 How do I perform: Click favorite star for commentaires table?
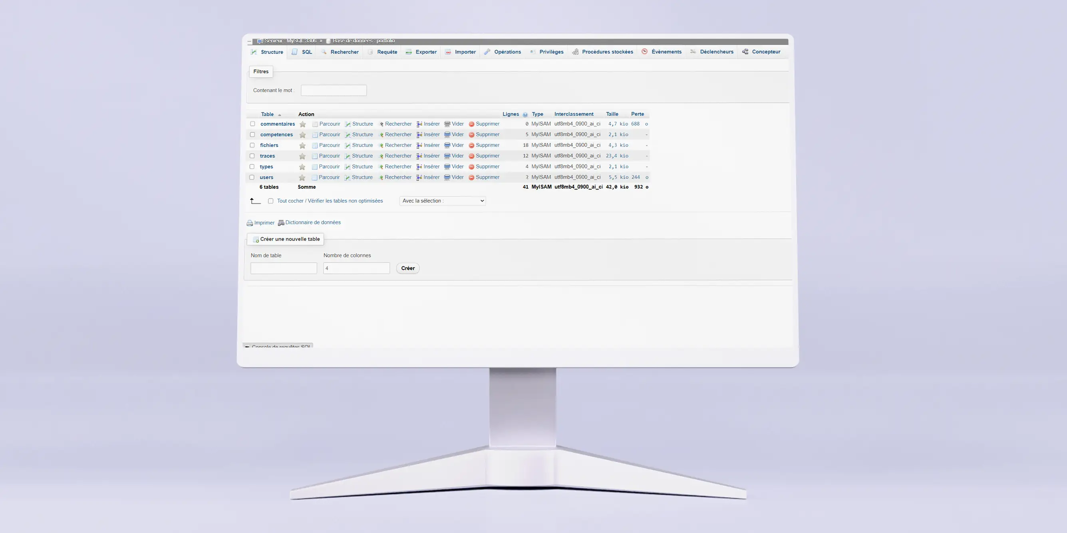303,124
